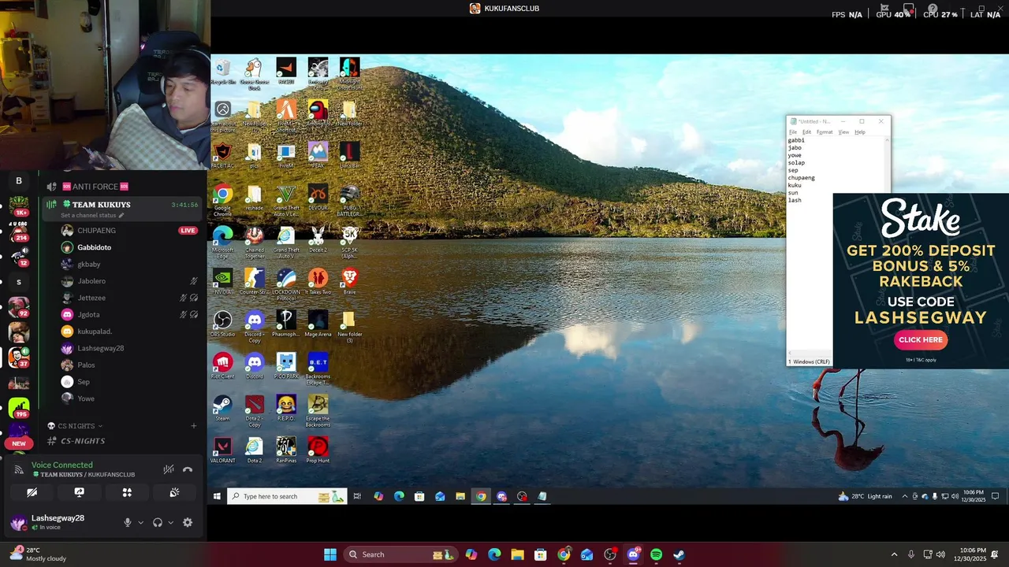This screenshot has height=567, width=1009.
Task: Open the NVIDIA desktop icon
Action: pos(222,281)
